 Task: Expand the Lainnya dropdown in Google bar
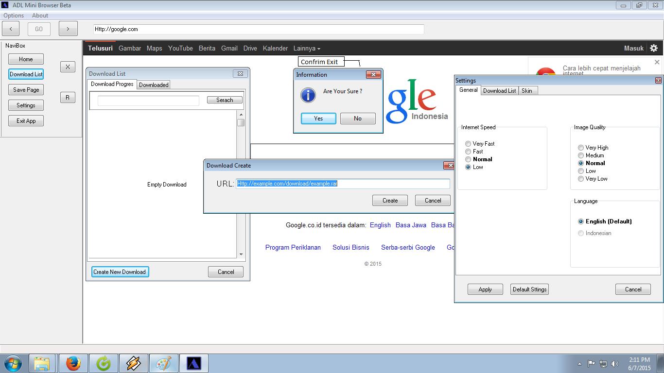tap(307, 48)
